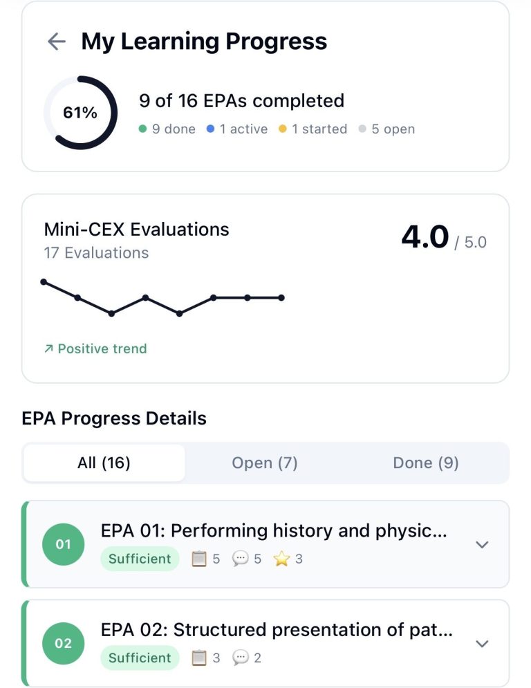
Task: Expand the EPA 01 chevron
Action: pyautogui.click(x=482, y=545)
